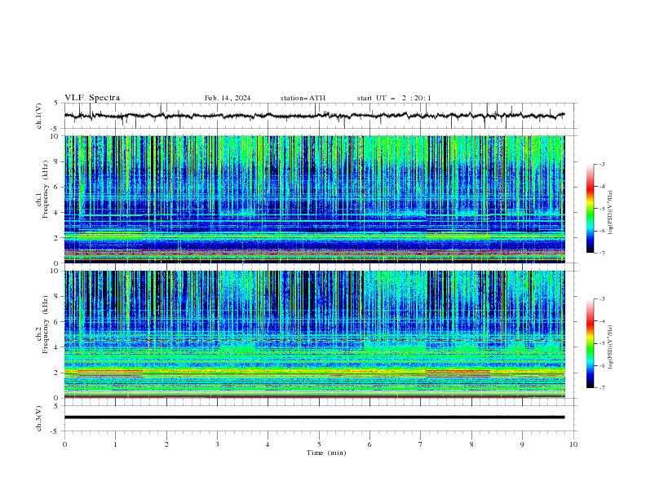The image size is (646, 499).
Task: Click the 'Time (min)' axis label
Action: (326, 453)
